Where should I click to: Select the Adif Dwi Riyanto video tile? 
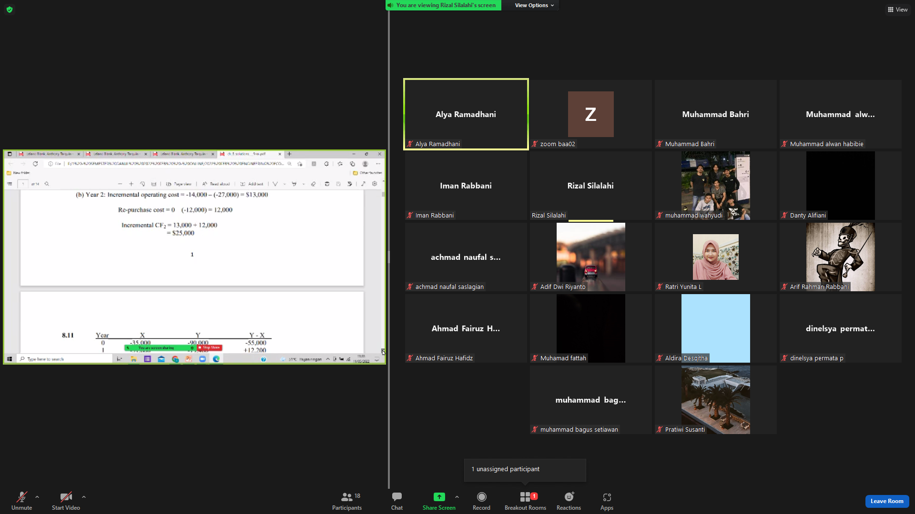[x=591, y=257]
